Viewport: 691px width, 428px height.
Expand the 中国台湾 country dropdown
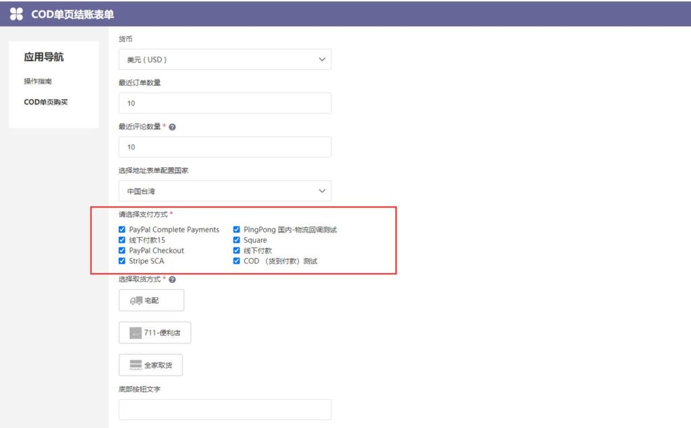(225, 191)
